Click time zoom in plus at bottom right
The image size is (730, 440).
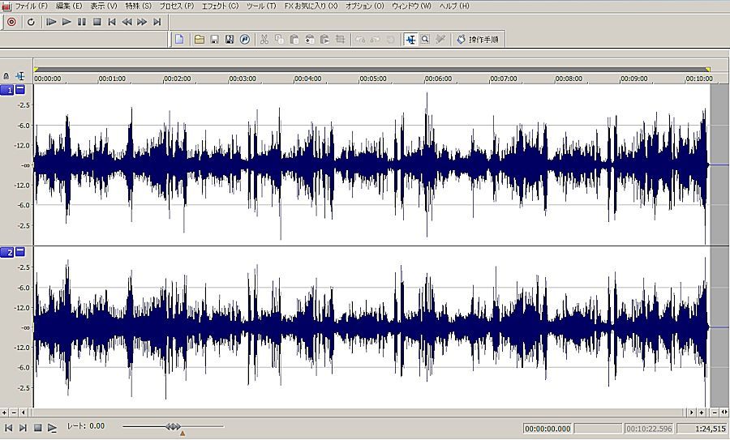(x=702, y=412)
